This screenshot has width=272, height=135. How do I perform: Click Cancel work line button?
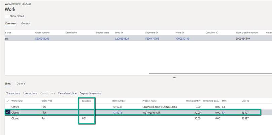67,93
